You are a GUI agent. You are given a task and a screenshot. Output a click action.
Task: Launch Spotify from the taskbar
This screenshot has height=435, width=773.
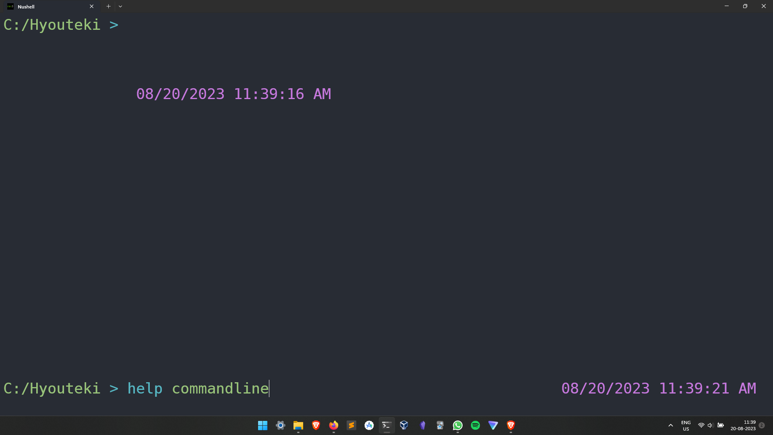(x=475, y=425)
